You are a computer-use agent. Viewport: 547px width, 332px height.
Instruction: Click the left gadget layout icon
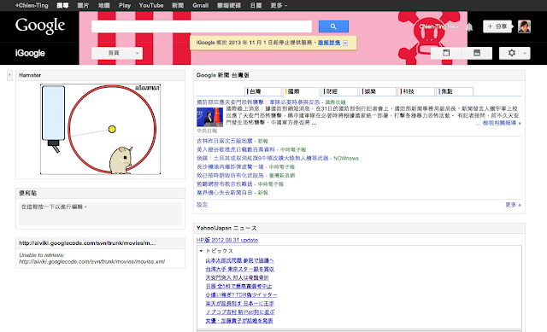[x=446, y=53]
